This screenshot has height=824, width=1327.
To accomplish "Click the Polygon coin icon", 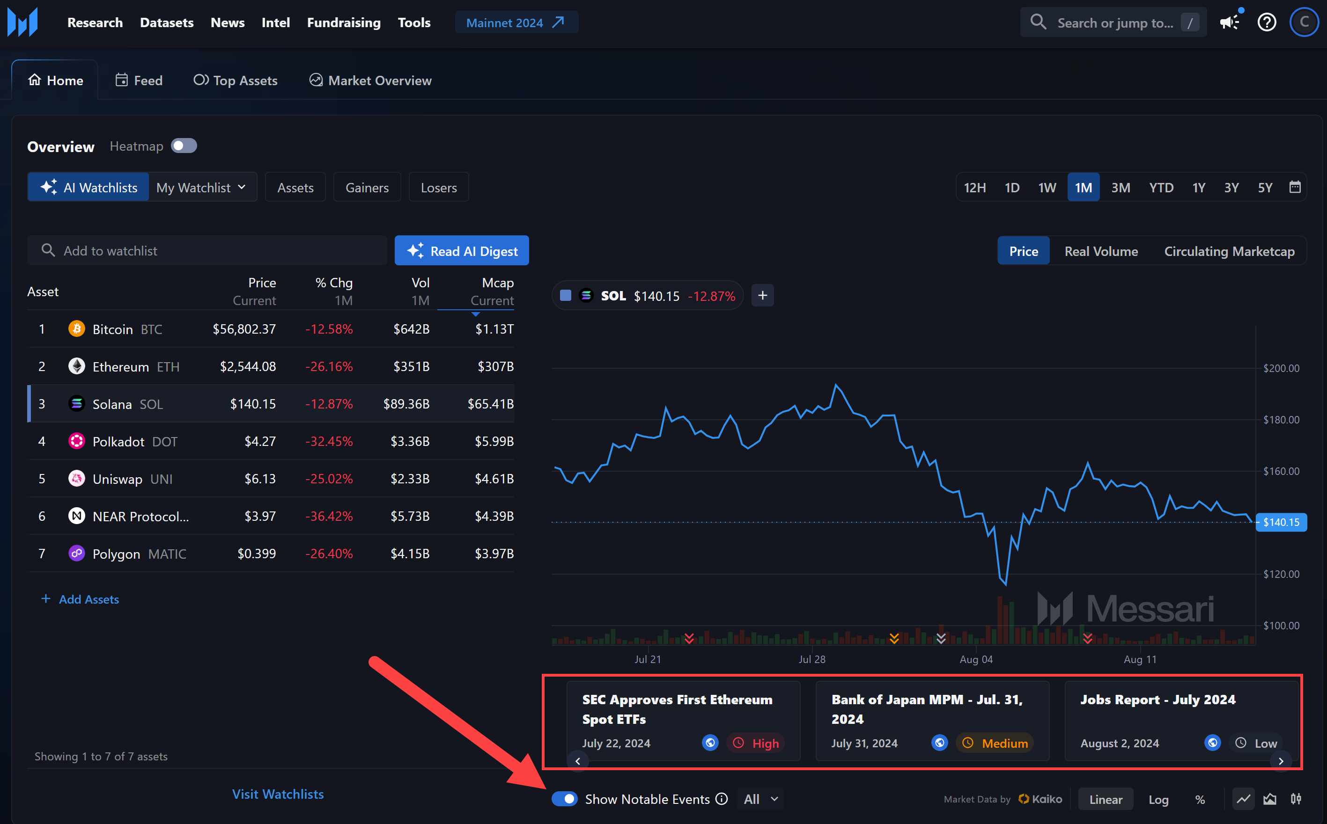I will coord(76,553).
